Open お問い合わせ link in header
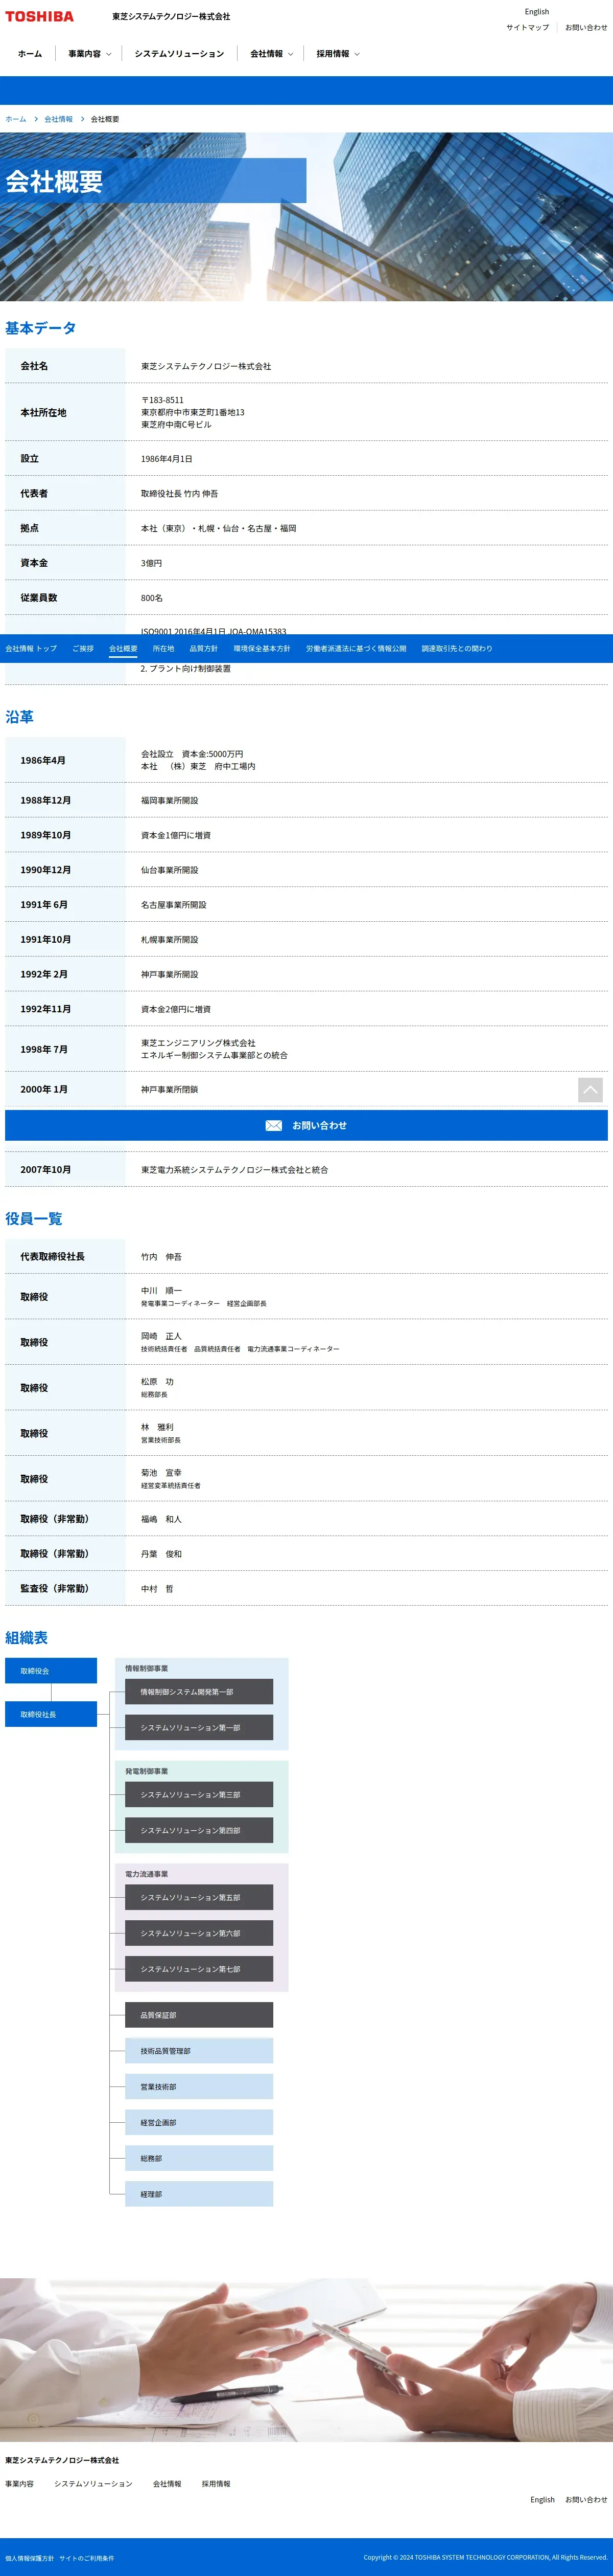 pos(586,28)
